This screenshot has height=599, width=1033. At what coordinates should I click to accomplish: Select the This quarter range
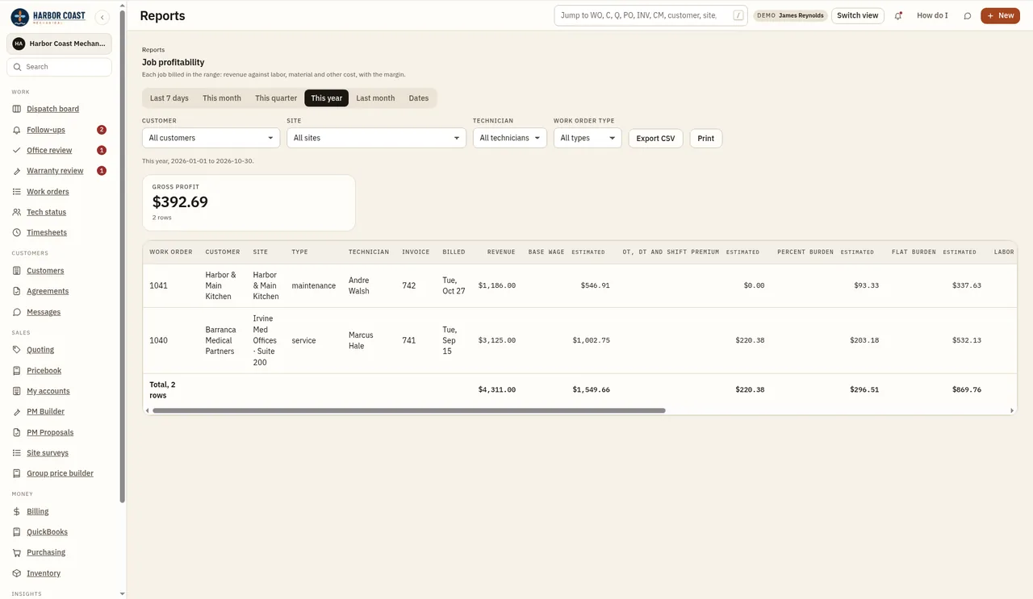pos(276,98)
